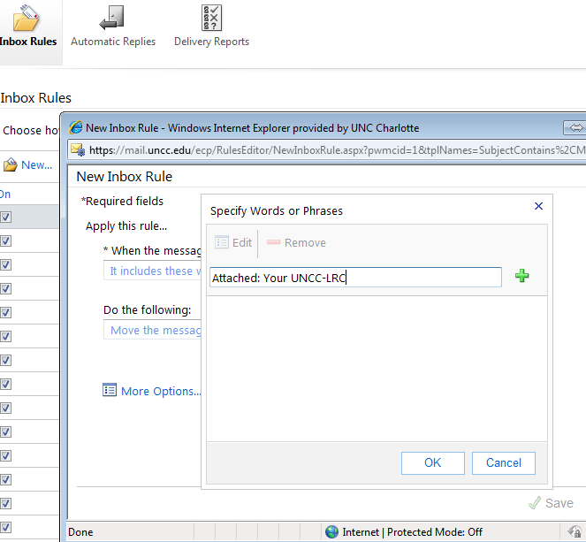
Task: Click the Internet zone globe icon
Action: click(331, 531)
